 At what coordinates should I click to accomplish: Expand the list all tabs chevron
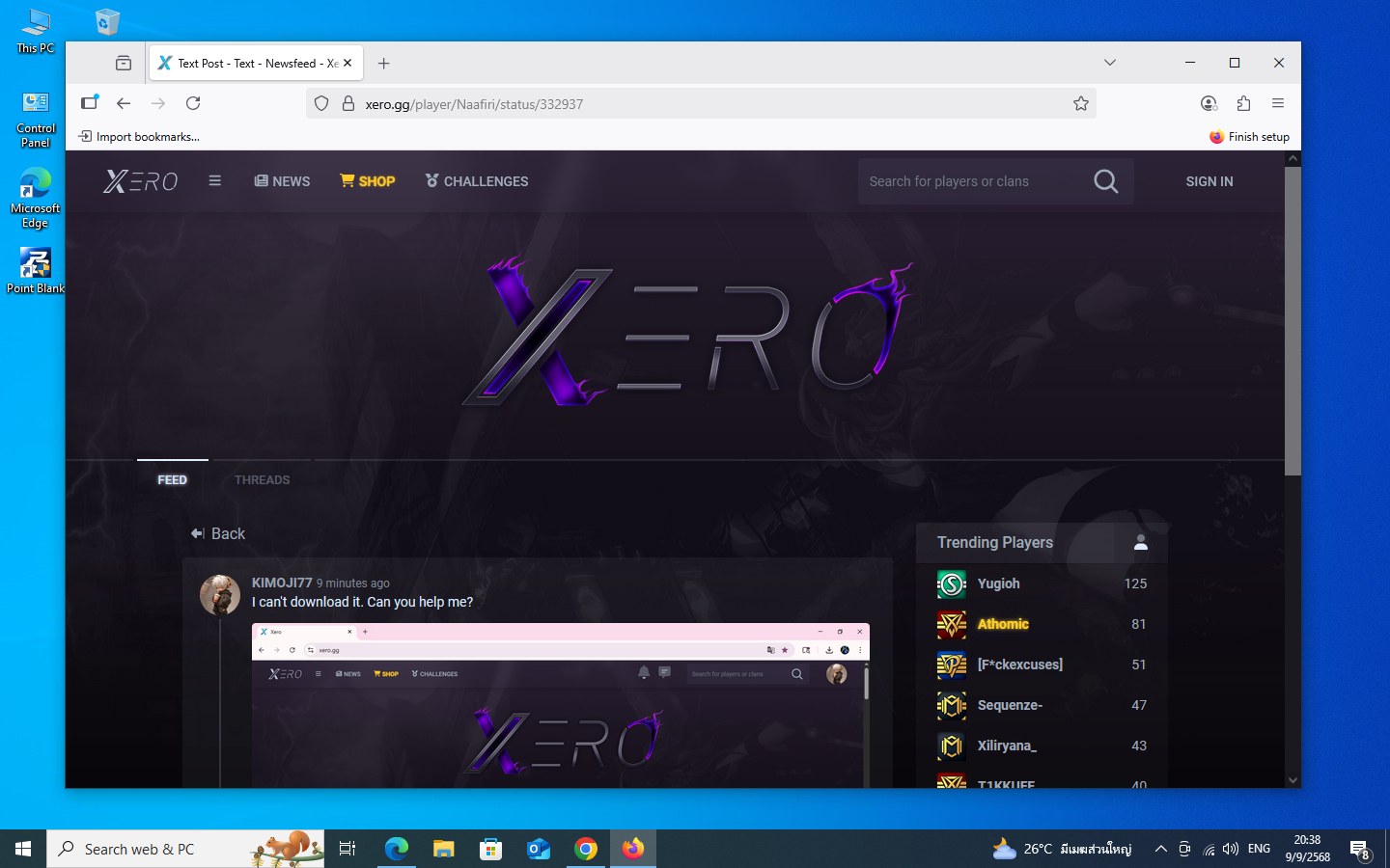1110,63
